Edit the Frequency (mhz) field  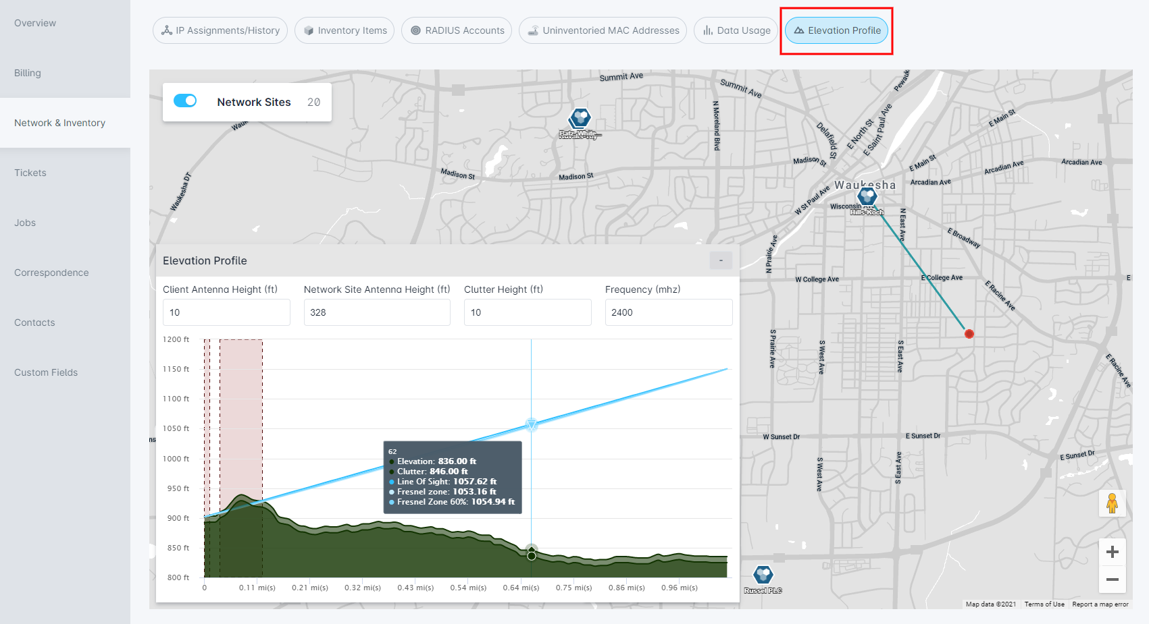click(x=669, y=312)
